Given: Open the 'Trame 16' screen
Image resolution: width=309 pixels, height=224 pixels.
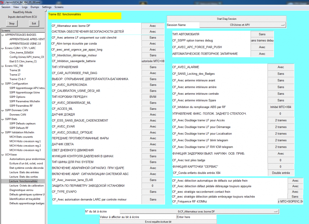Looking at the screenshot, I should (x=15, y=70).
